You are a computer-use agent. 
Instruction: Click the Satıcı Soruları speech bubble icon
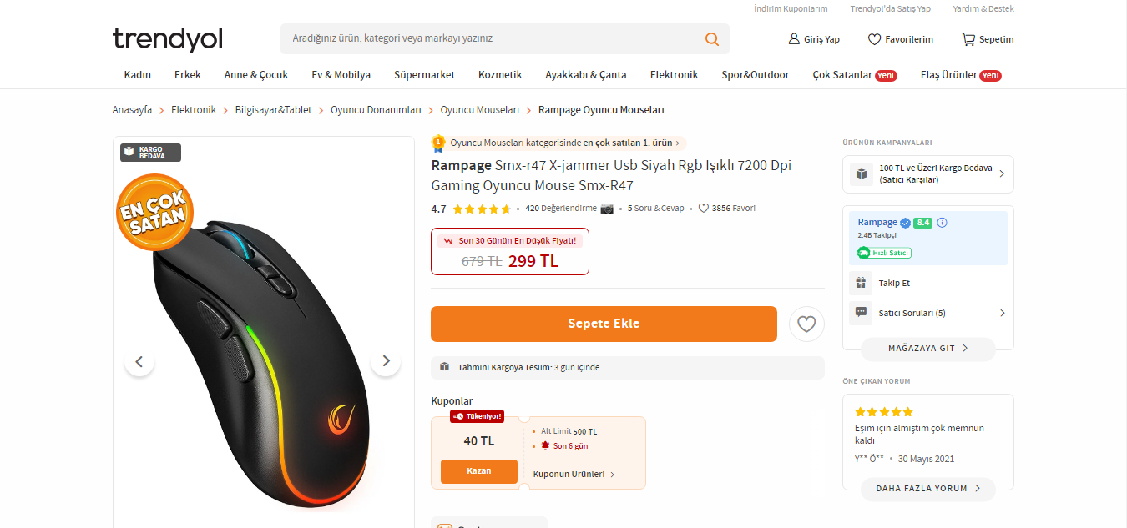click(x=860, y=313)
